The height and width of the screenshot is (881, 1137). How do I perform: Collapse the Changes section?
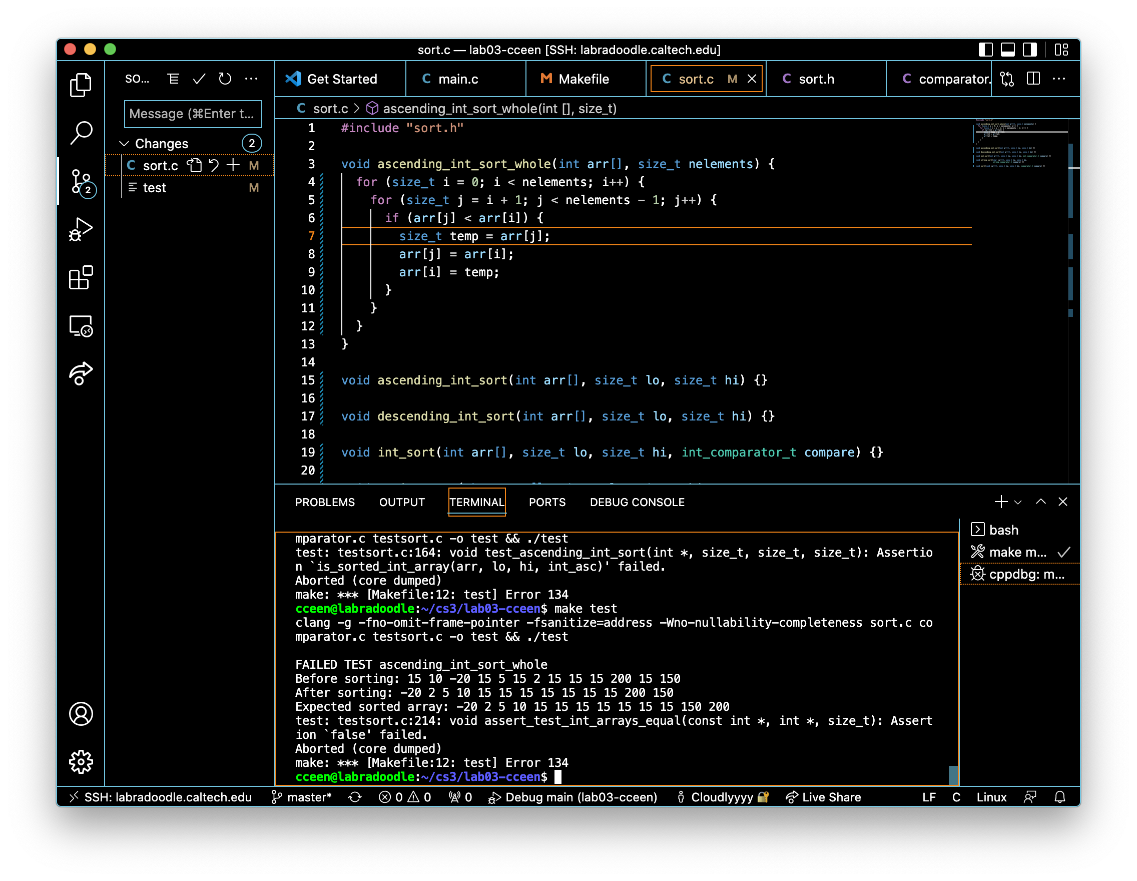click(x=124, y=144)
